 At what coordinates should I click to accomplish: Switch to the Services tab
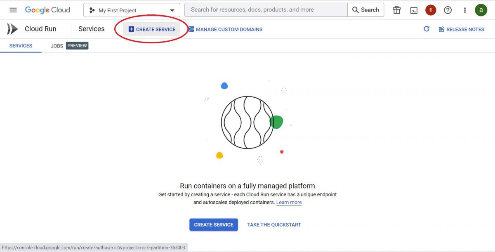[x=21, y=46]
